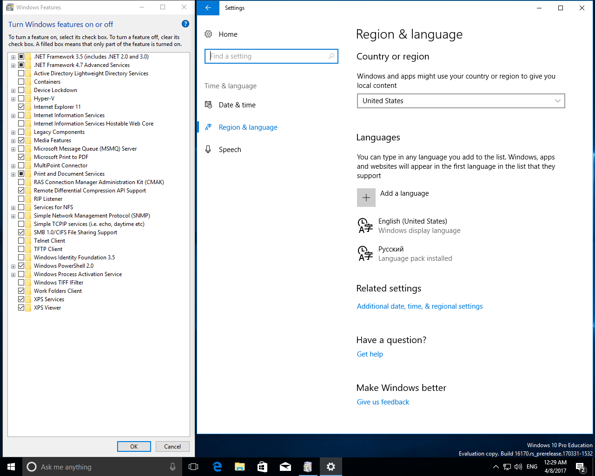Open Additional date, time, & regional settings

coord(420,306)
